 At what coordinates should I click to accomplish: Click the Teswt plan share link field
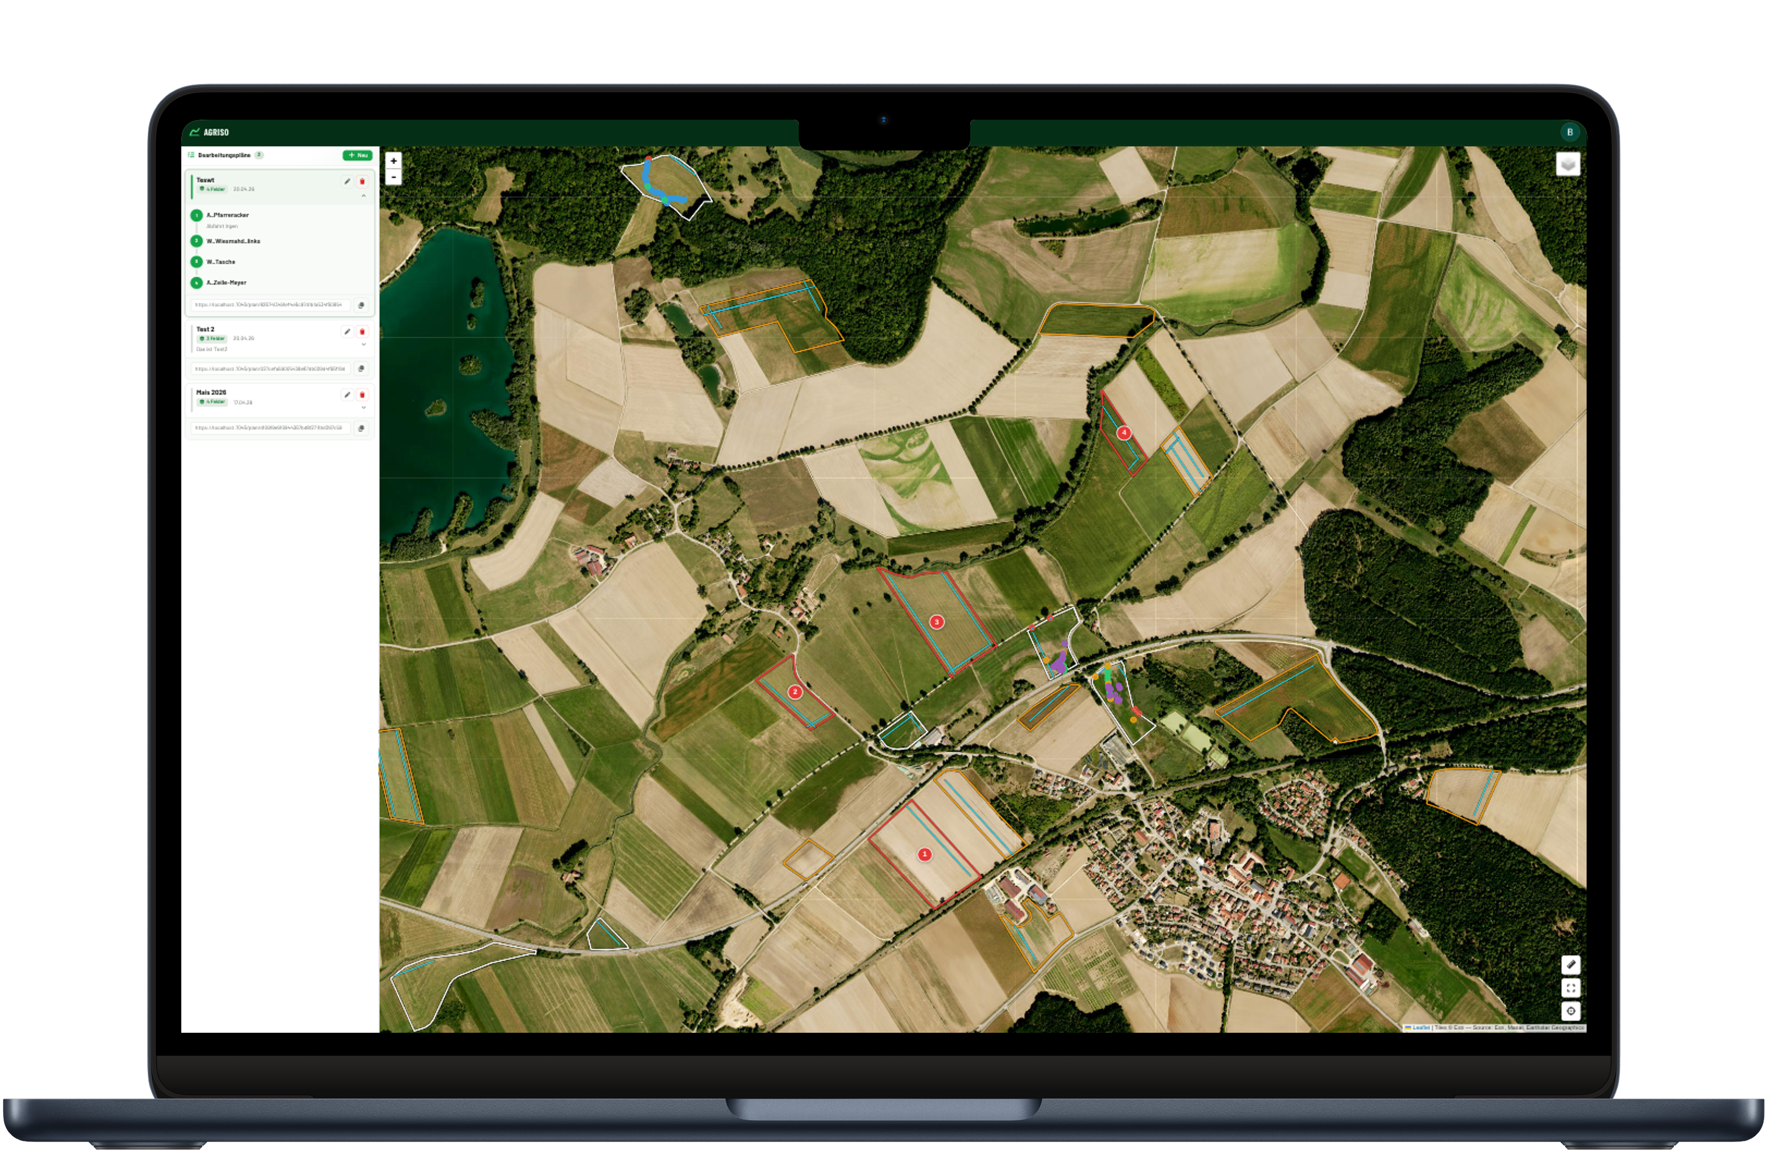(x=270, y=305)
